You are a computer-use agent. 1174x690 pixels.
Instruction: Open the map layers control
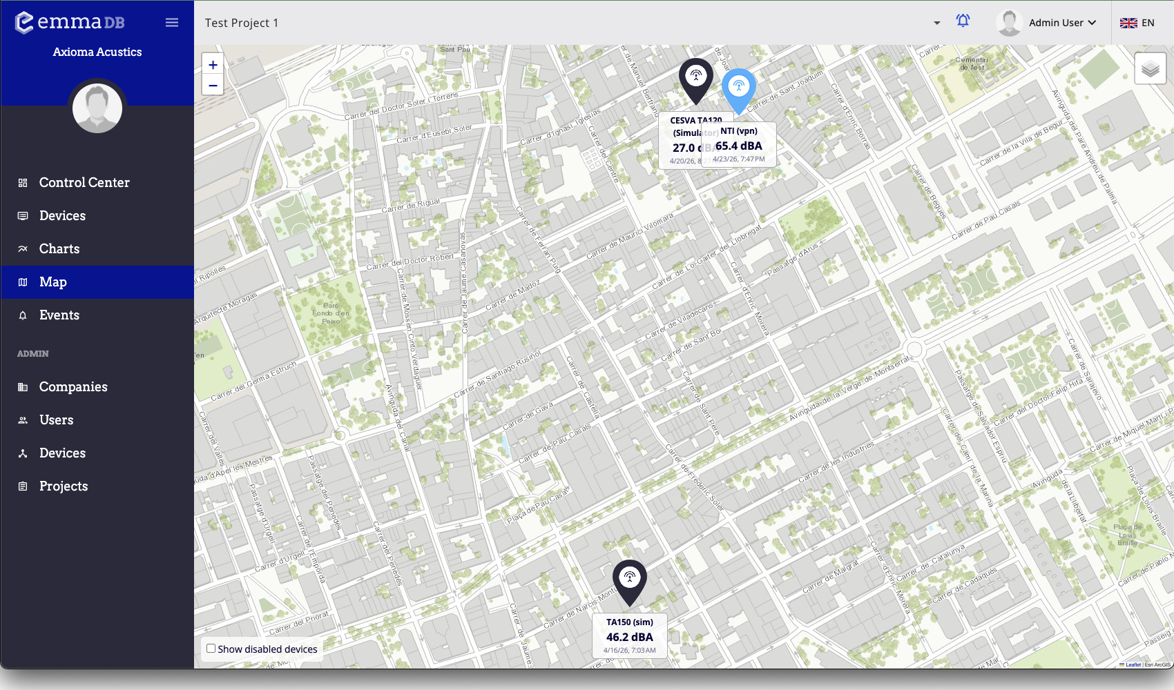click(x=1150, y=68)
